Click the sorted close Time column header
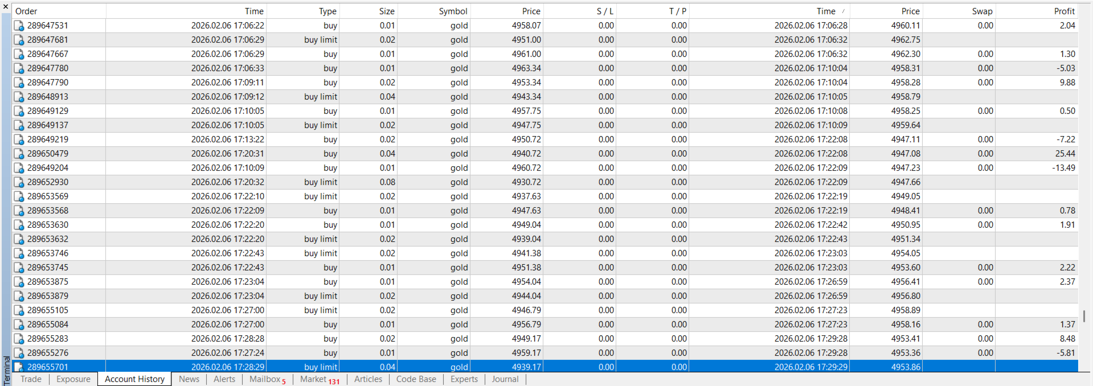The height and width of the screenshot is (386, 1093). click(x=769, y=11)
